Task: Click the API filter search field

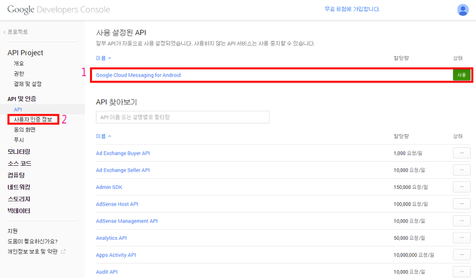Action: pyautogui.click(x=182, y=117)
